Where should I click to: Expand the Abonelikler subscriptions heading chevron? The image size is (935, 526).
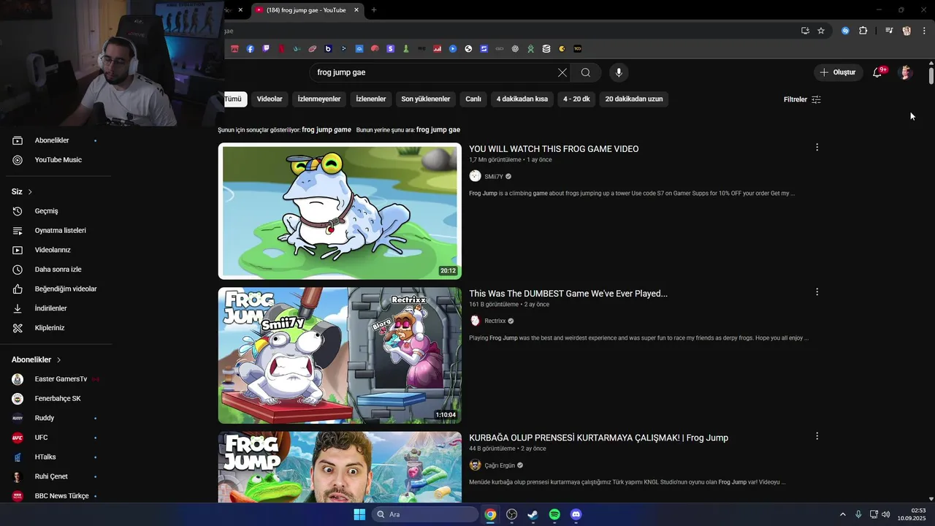(58, 359)
